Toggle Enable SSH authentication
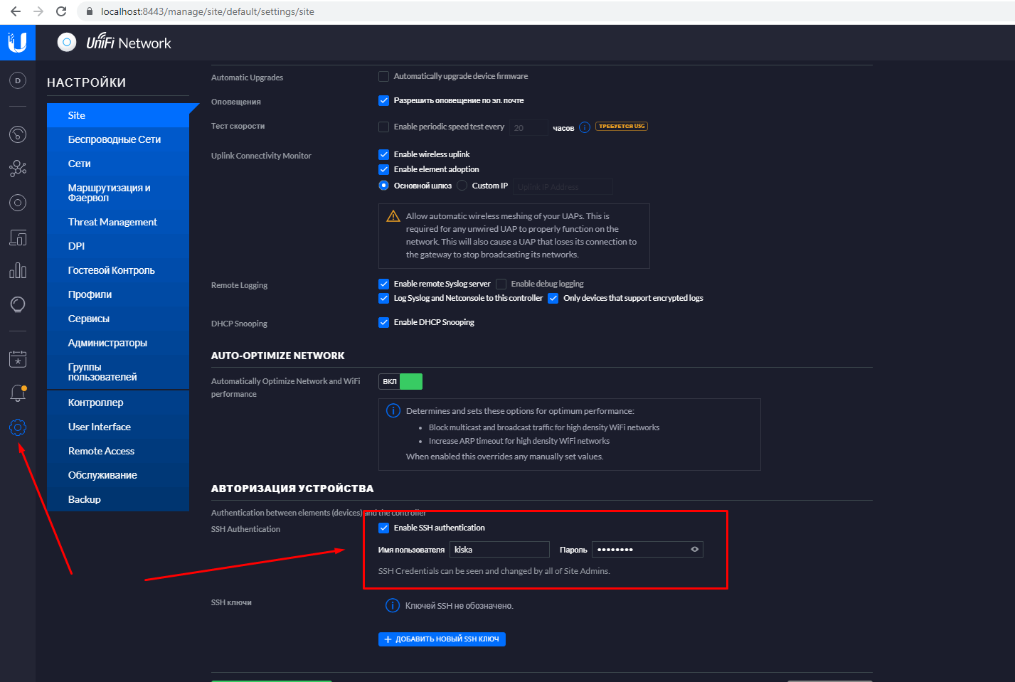The width and height of the screenshot is (1015, 682). [383, 528]
